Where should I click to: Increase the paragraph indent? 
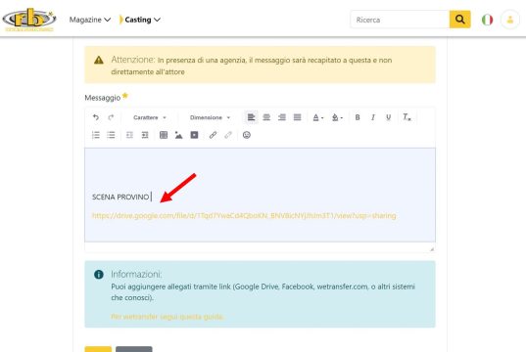click(145, 135)
